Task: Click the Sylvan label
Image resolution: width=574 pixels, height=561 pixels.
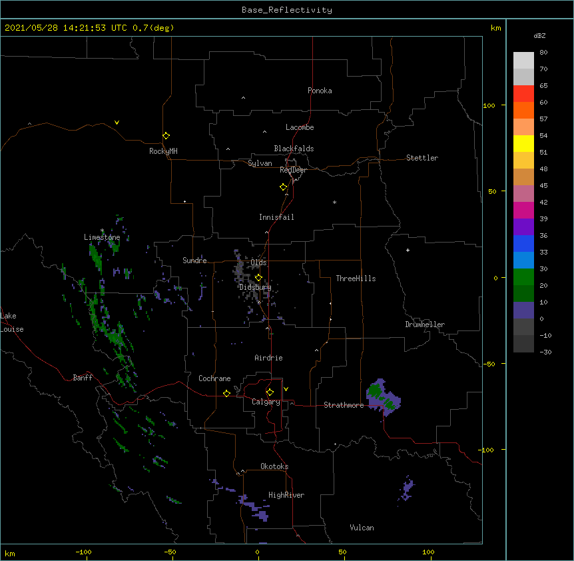Action: [x=260, y=163]
